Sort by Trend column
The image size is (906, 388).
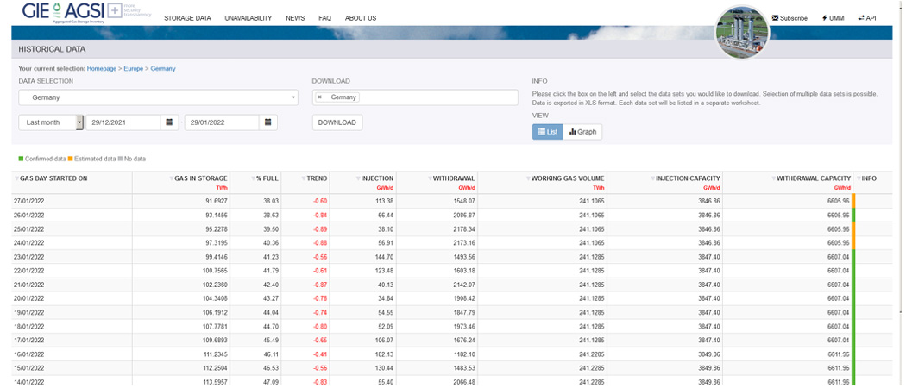coord(314,179)
